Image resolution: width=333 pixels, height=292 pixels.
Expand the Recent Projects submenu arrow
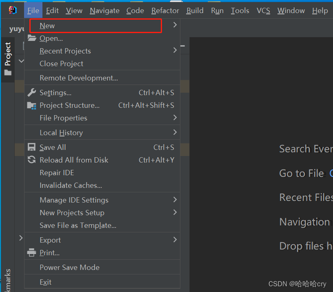coord(175,50)
